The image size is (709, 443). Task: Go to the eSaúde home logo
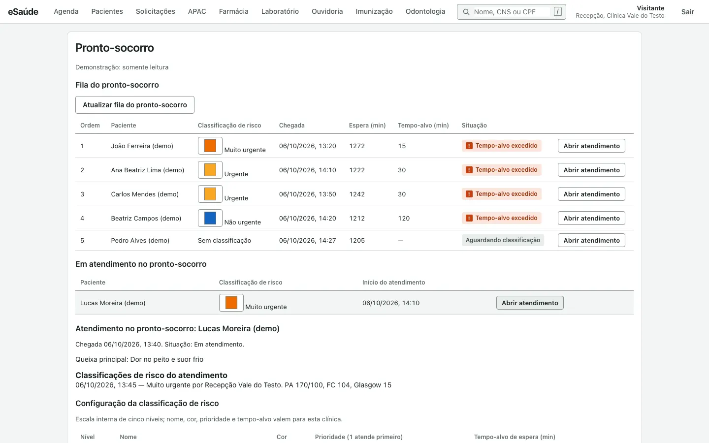coord(23,12)
